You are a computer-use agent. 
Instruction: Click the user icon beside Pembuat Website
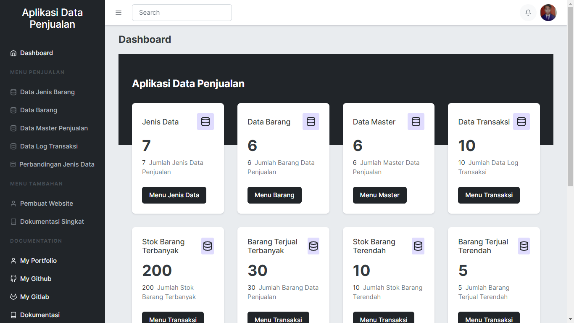[13, 204]
